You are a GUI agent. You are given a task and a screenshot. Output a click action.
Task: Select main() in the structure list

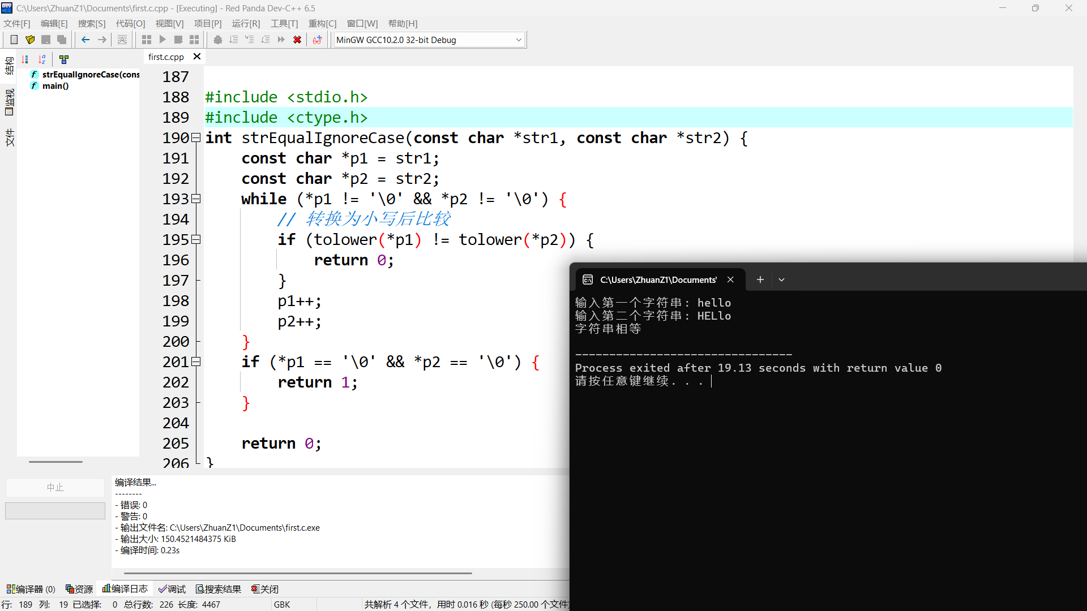tap(55, 86)
